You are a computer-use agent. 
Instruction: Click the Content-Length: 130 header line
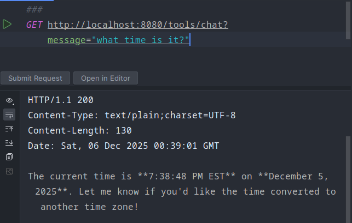79,131
